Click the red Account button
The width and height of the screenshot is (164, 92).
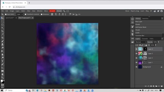click(52, 11)
